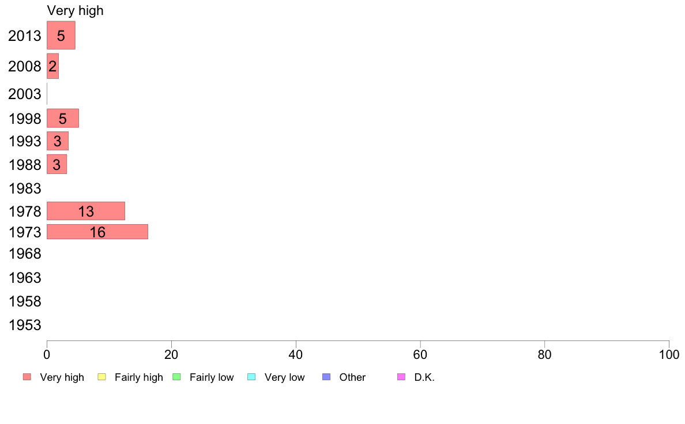Click the Very high chart title
This screenshot has height=424, width=685.
point(75,10)
